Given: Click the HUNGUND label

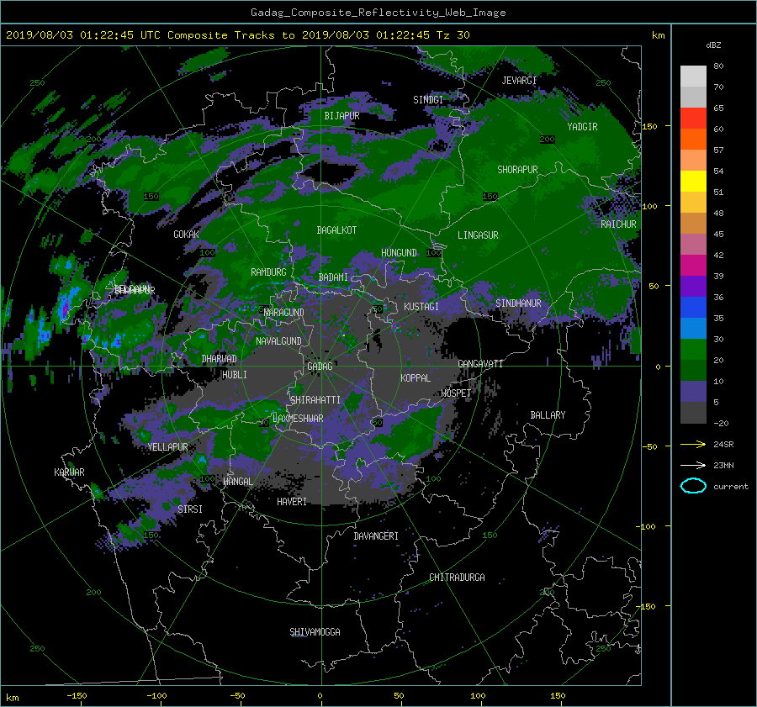Looking at the screenshot, I should [399, 252].
